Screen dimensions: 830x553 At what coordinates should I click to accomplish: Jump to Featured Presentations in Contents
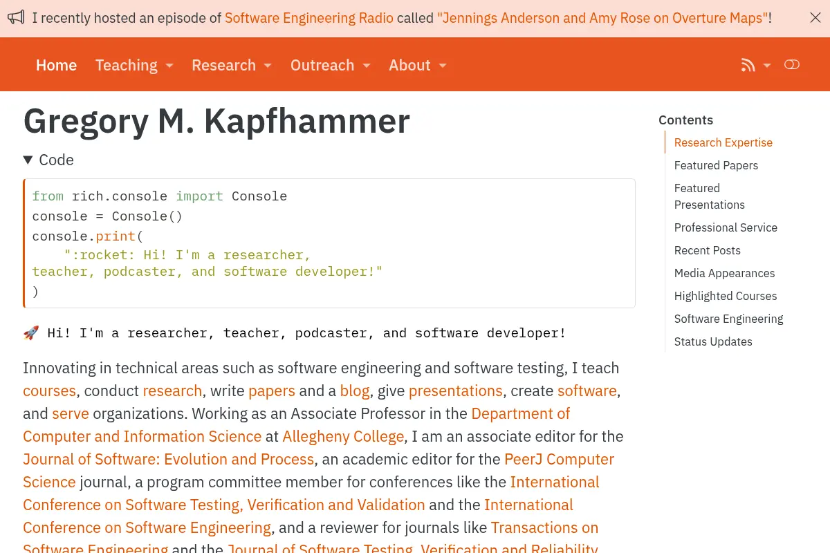coord(710,196)
